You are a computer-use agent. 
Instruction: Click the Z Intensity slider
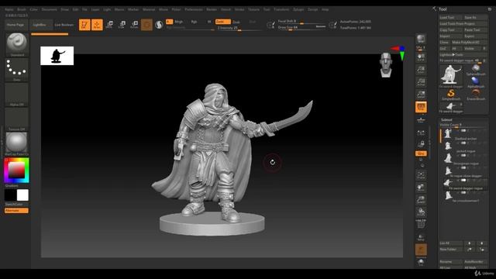239,28
